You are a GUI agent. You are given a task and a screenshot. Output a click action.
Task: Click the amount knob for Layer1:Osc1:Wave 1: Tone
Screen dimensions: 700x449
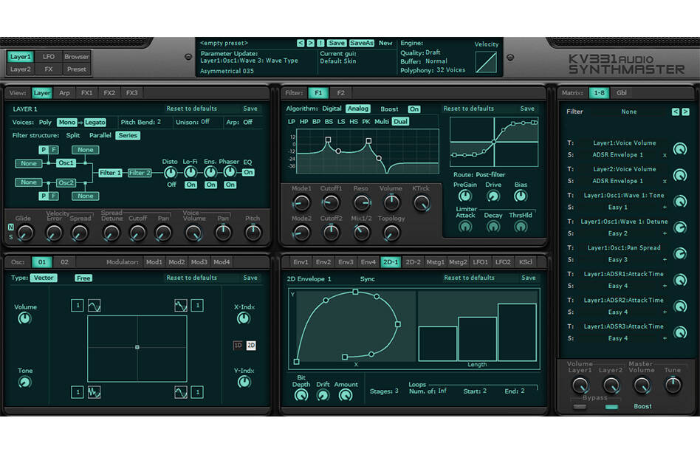[680, 202]
